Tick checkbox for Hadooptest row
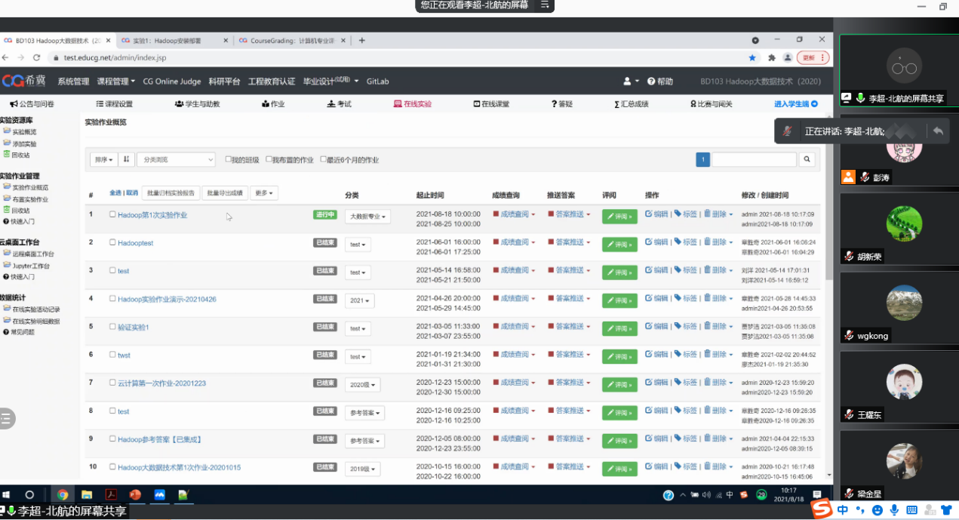This screenshot has width=959, height=520. (x=112, y=243)
